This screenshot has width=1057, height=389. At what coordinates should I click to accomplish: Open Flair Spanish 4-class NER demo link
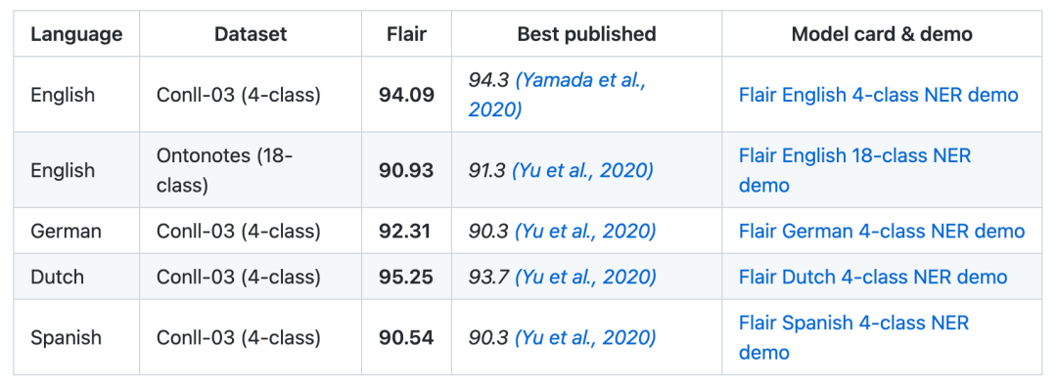coord(853,338)
